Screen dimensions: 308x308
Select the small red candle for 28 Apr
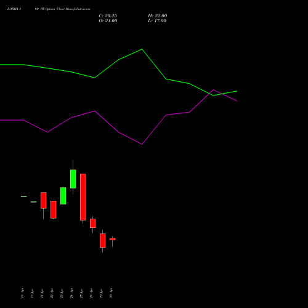(93, 223)
